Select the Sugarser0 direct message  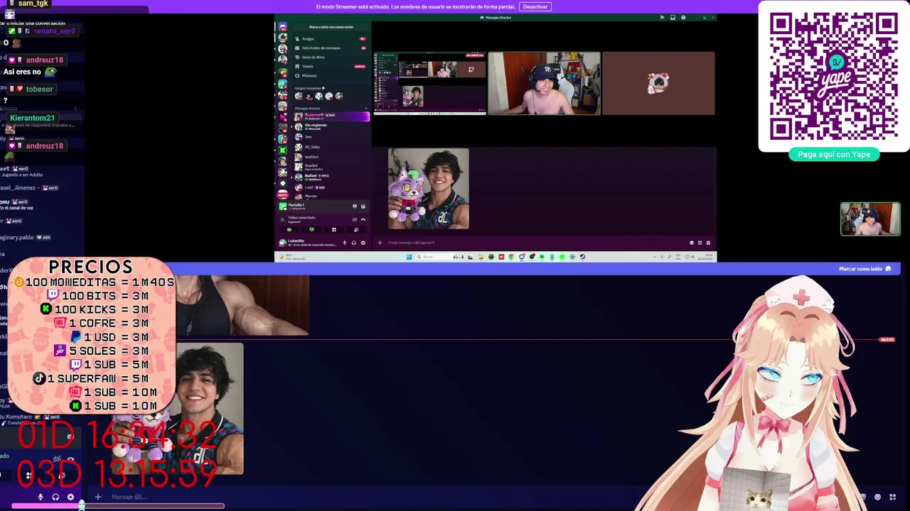[x=331, y=116]
